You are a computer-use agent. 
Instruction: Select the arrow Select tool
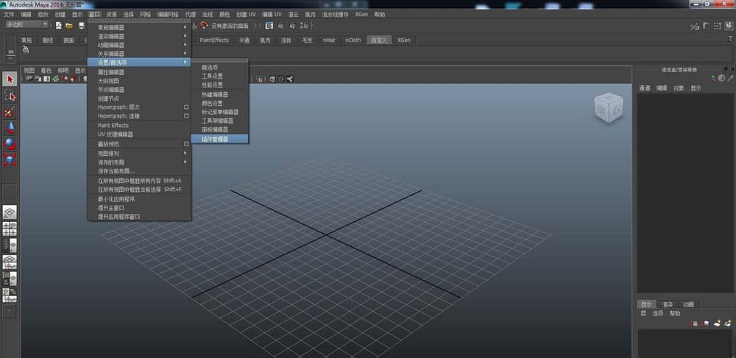click(x=10, y=79)
